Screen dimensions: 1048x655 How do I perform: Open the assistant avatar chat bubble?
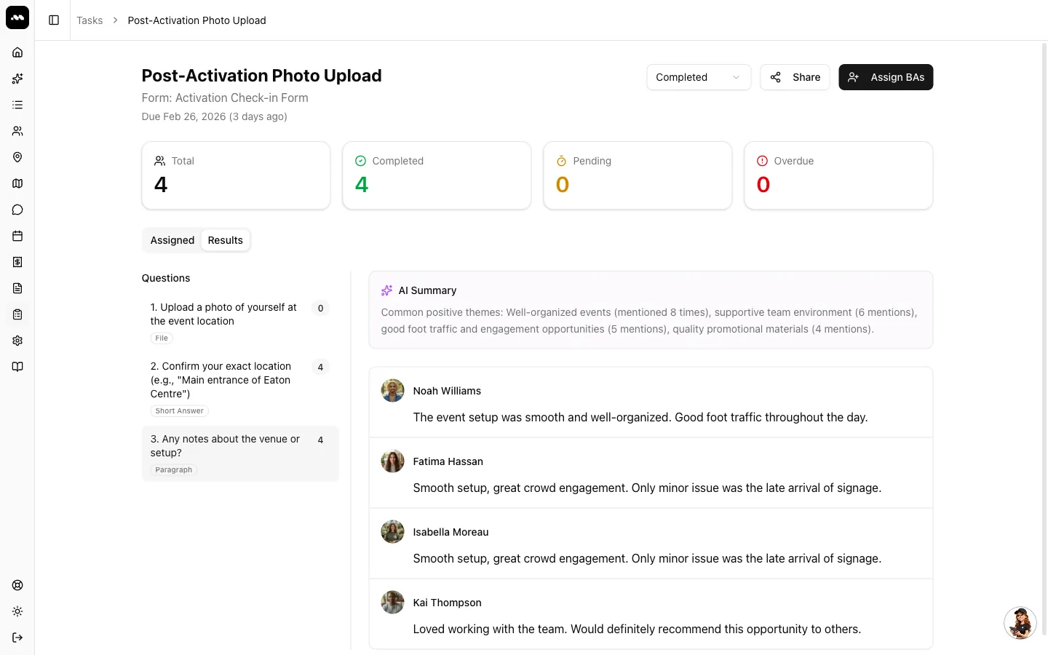[x=1020, y=623]
